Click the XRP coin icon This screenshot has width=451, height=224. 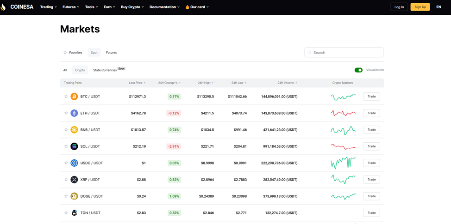(x=74, y=180)
